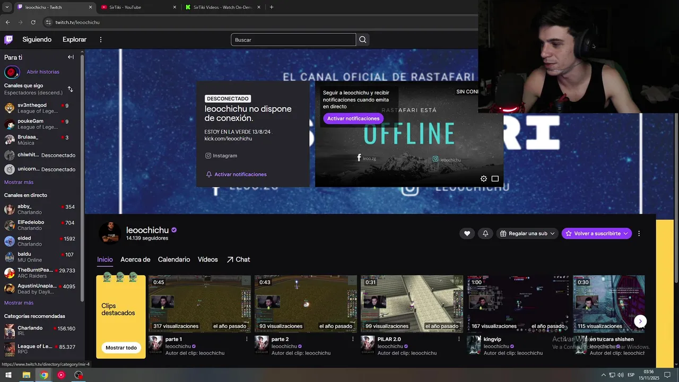This screenshot has height=382, width=679.
Task: Open stories avatar next to Abrir historias
Action: pyautogui.click(x=12, y=72)
